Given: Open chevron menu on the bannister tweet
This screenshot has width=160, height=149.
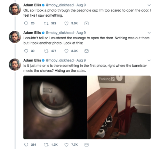Looking at the screenshot, I should click(149, 60).
